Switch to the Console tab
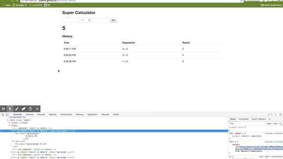This screenshot has width=283, height=159. [x=30, y=114]
